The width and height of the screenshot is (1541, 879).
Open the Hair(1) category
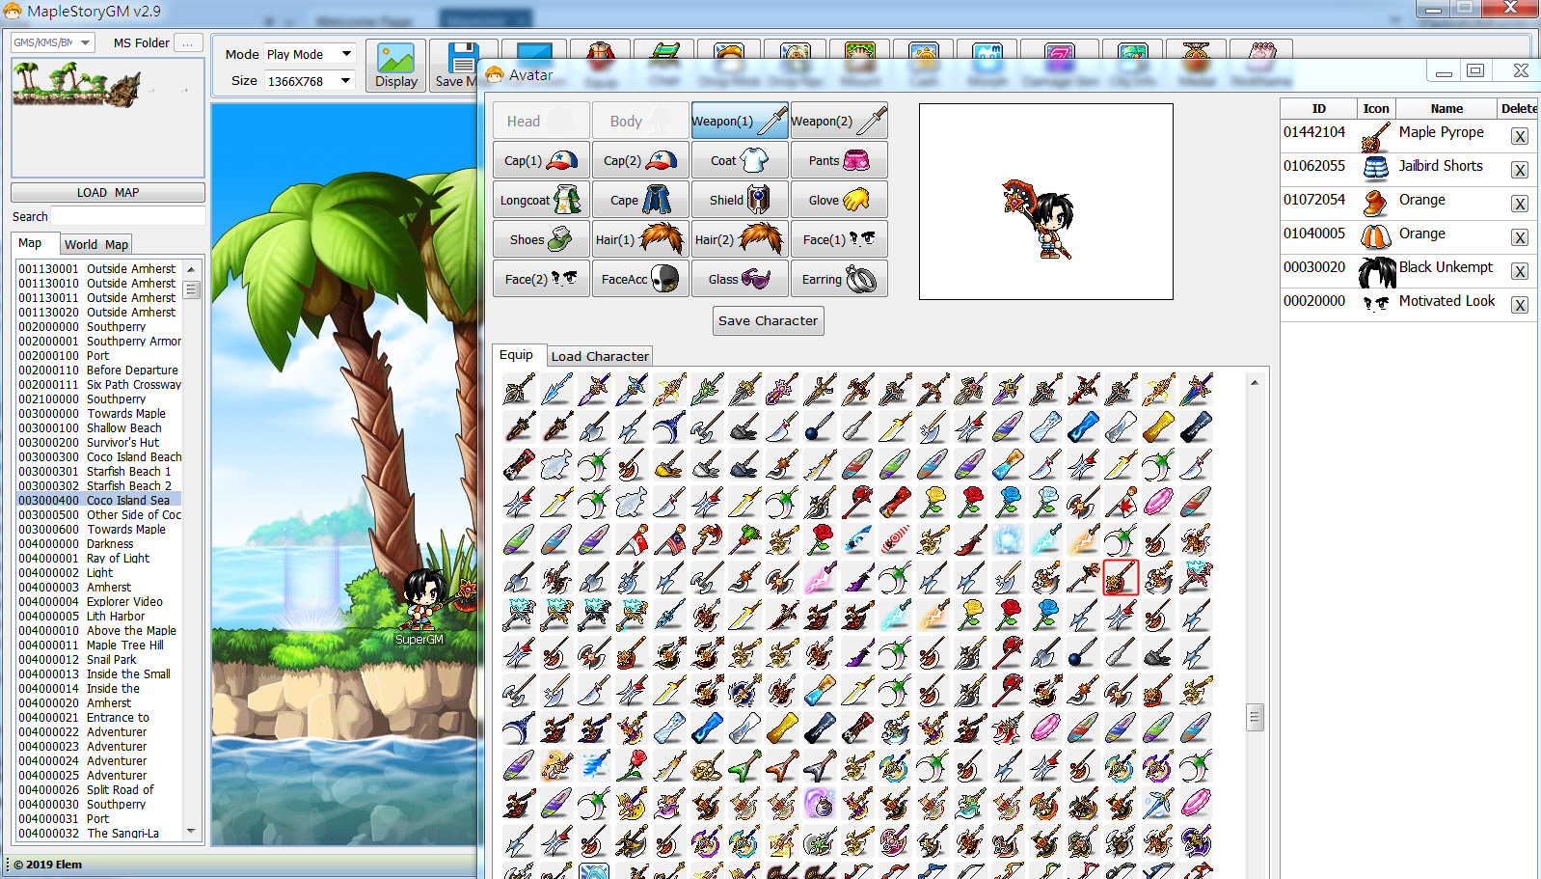640,239
